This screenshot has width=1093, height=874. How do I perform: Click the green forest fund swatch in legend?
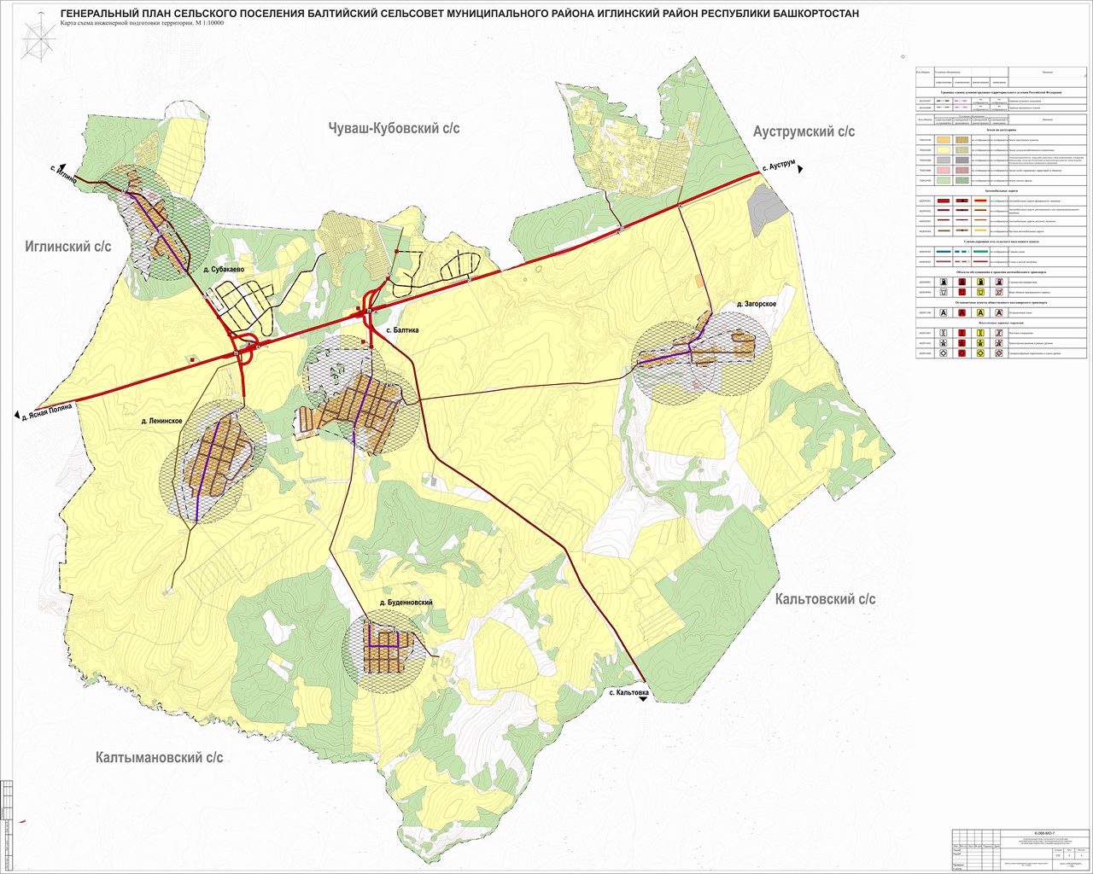[943, 181]
